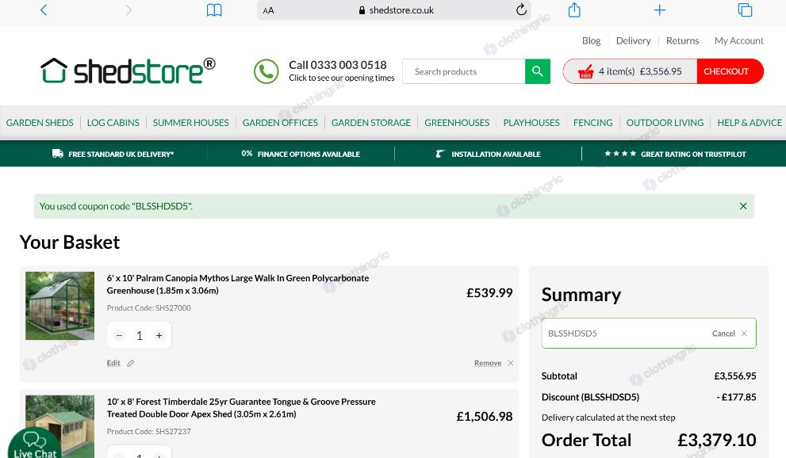786x458 pixels.
Task: Open GARDEN STORAGE menu
Action: [x=371, y=123]
